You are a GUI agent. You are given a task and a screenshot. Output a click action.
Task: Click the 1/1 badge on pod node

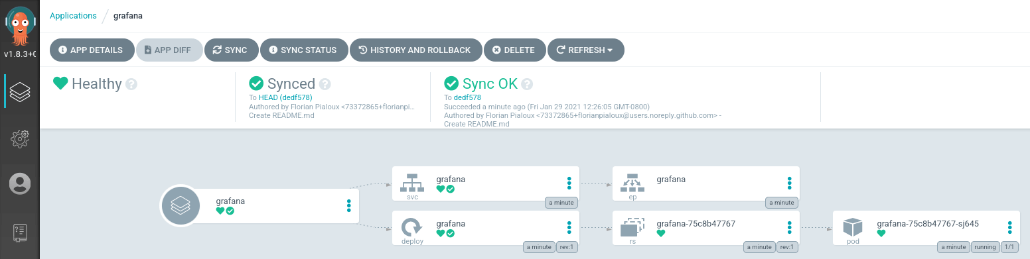coord(1009,247)
